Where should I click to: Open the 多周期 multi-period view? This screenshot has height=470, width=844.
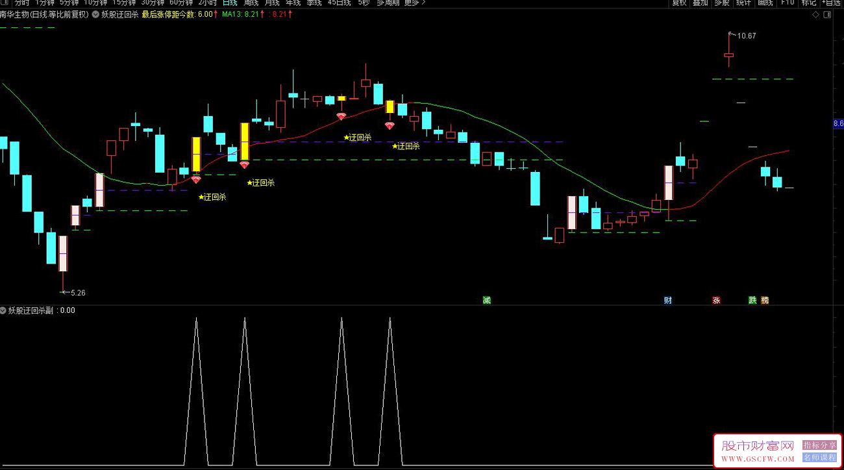click(x=388, y=3)
